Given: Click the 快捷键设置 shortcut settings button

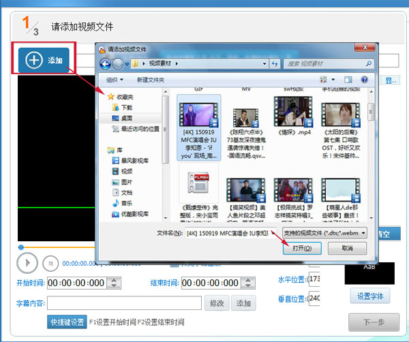Looking at the screenshot, I should click(x=66, y=322).
